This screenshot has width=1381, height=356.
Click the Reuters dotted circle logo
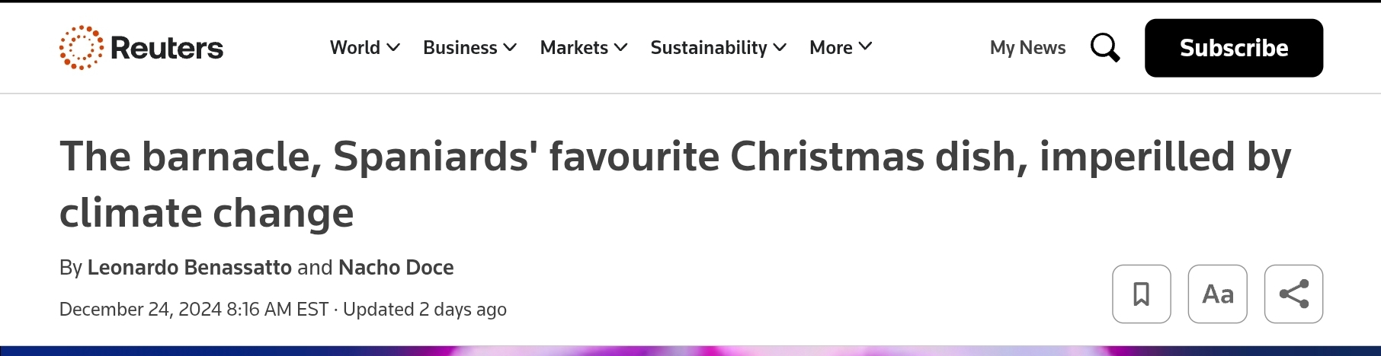(x=82, y=47)
